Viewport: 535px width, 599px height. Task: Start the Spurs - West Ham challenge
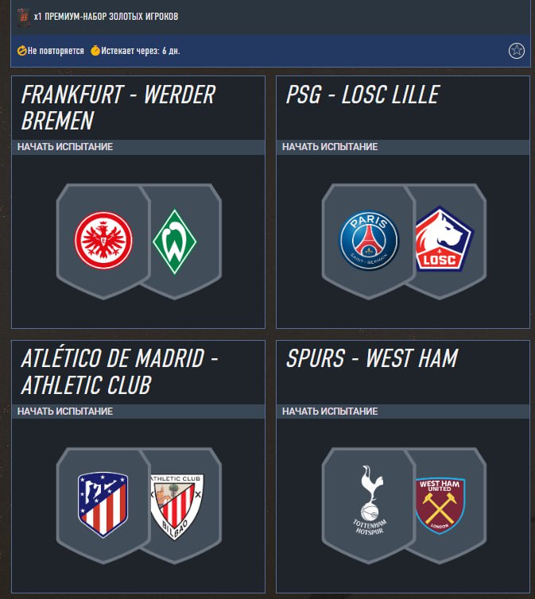click(330, 412)
